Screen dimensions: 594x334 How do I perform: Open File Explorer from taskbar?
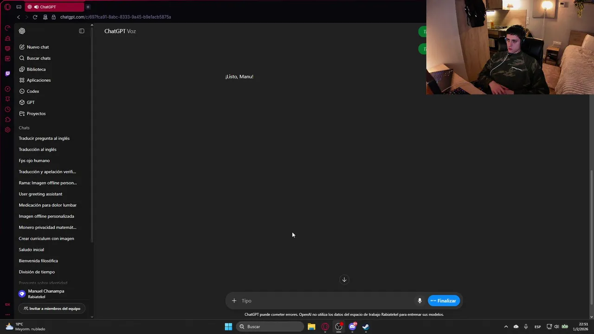click(311, 327)
